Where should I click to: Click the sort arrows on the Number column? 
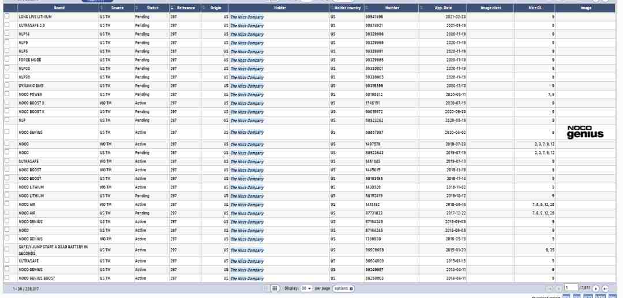coord(367,8)
